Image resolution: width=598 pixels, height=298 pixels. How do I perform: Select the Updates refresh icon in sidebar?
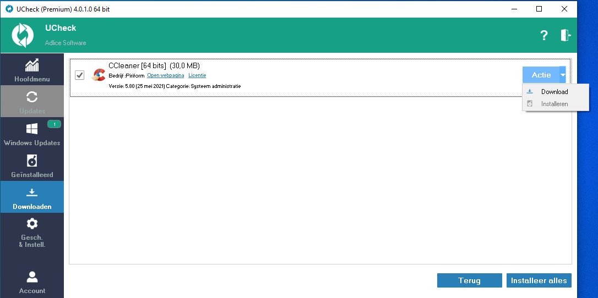click(x=32, y=97)
